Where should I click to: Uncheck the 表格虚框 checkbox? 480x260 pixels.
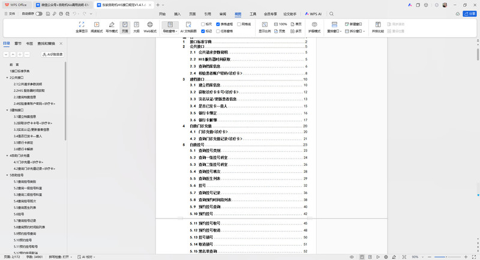point(218,24)
